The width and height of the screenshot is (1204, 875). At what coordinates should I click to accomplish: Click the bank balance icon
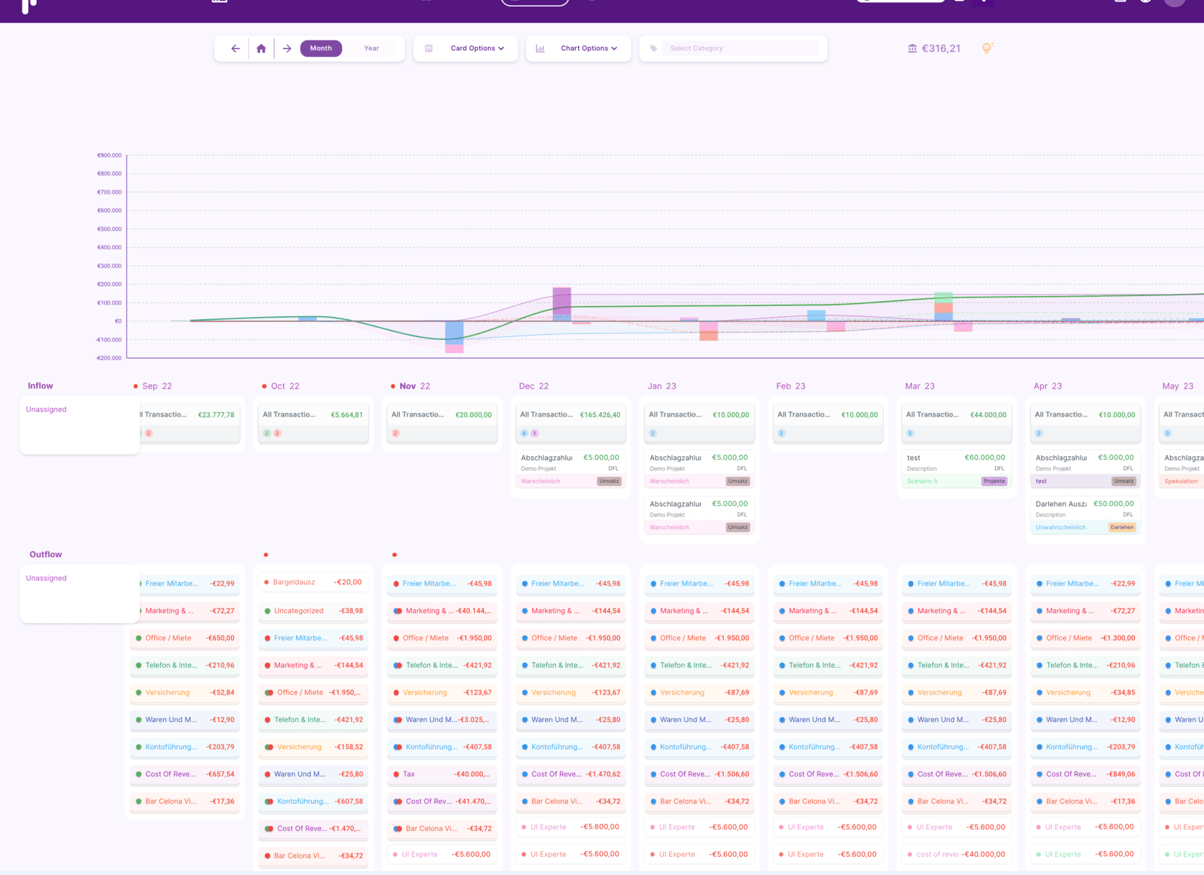(912, 48)
